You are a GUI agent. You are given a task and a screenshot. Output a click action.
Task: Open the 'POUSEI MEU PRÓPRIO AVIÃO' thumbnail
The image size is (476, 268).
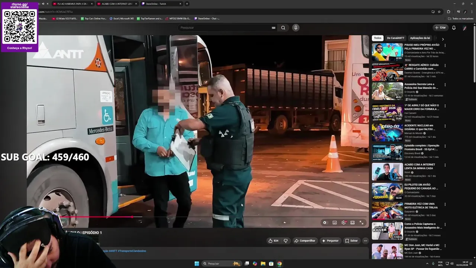387,52
